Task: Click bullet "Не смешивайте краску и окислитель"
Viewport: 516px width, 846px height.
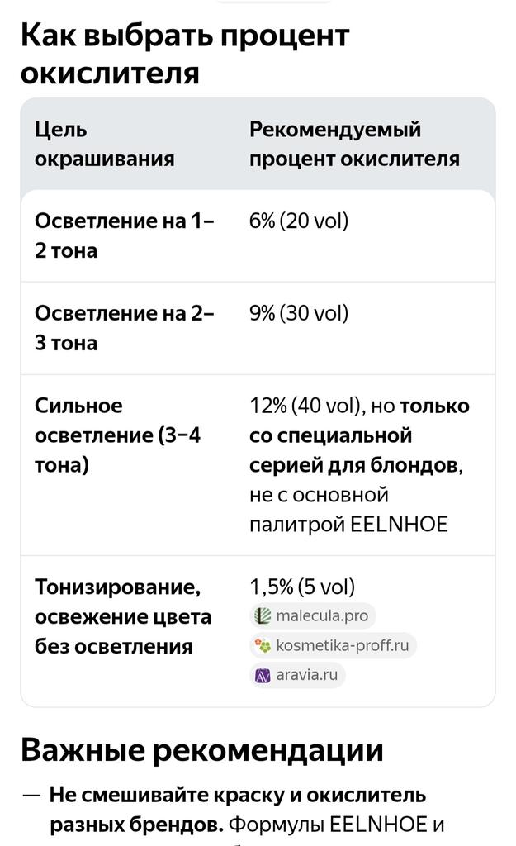Action: [x=238, y=795]
